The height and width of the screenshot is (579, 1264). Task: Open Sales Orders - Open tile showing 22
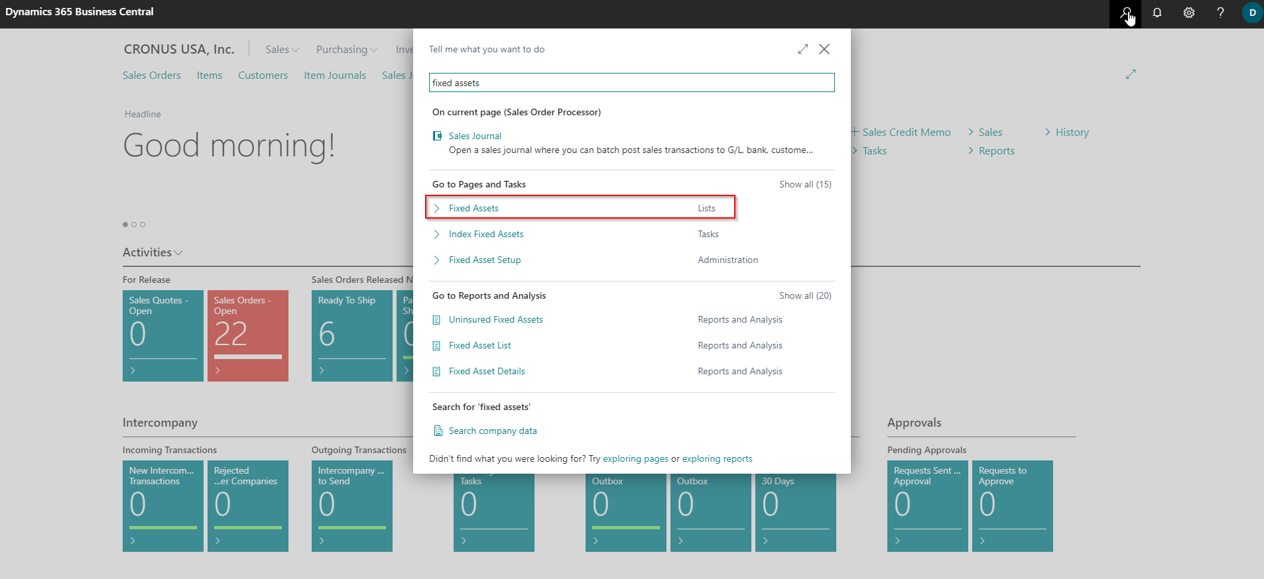click(248, 336)
